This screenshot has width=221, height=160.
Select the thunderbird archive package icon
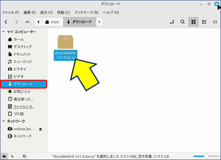click(x=66, y=42)
